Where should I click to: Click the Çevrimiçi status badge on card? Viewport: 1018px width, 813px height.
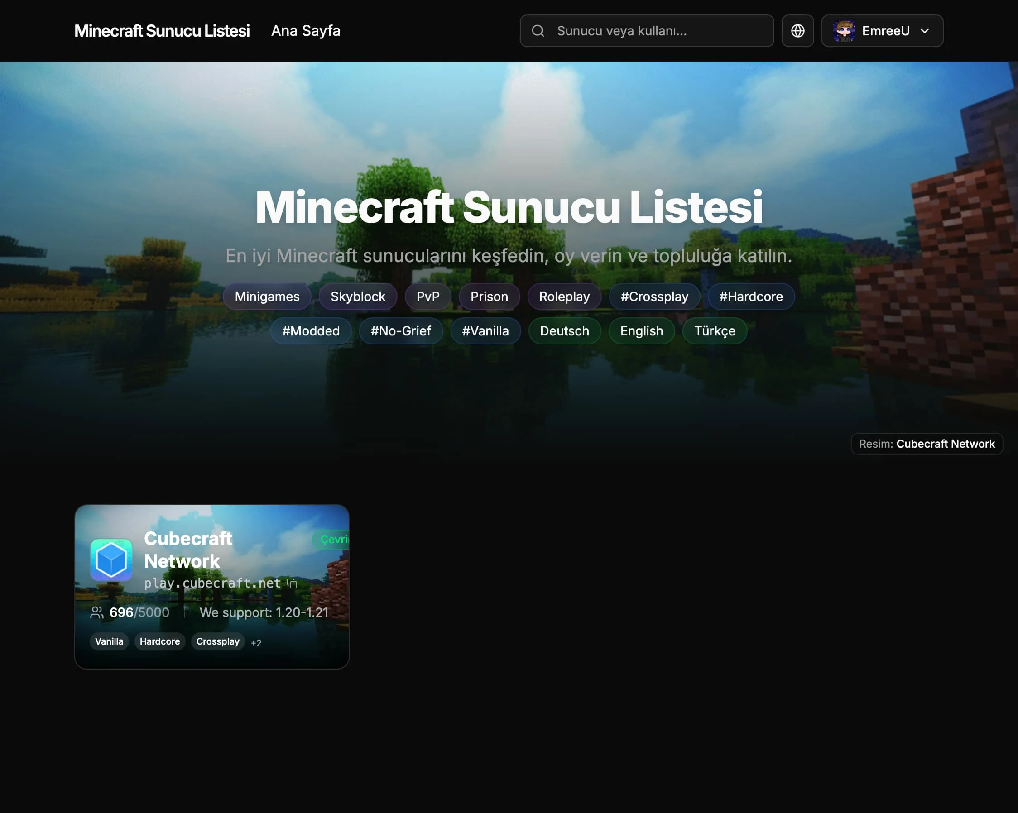click(331, 539)
